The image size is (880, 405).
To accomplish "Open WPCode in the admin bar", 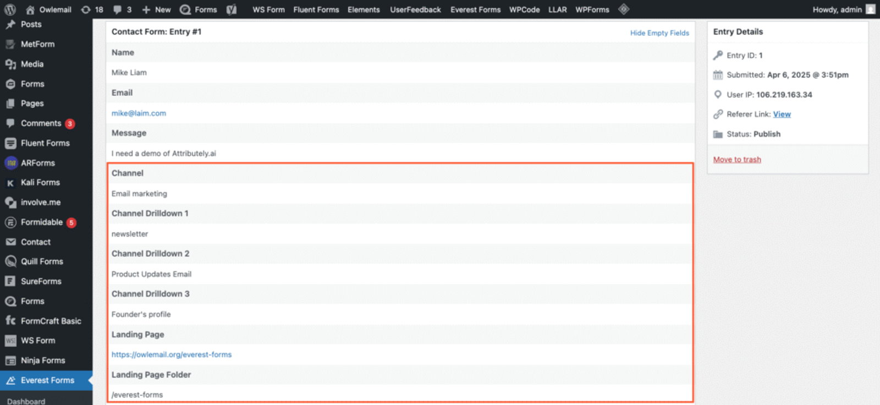I will (524, 10).
